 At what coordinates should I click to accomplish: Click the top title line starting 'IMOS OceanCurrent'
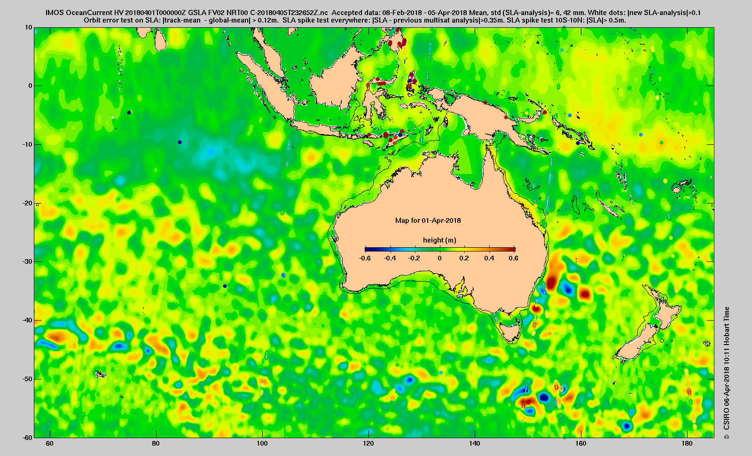(373, 13)
